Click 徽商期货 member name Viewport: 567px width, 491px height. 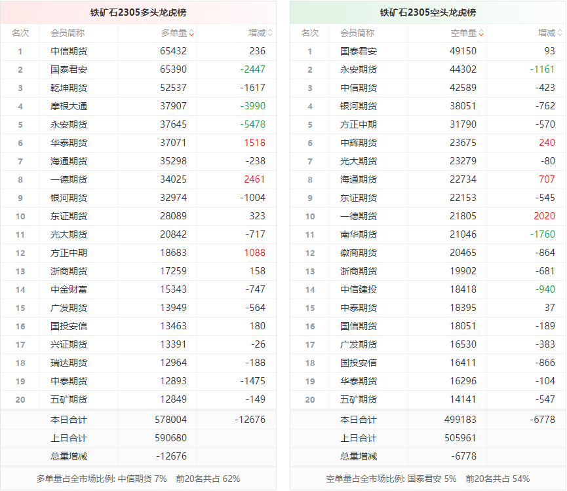point(358,253)
